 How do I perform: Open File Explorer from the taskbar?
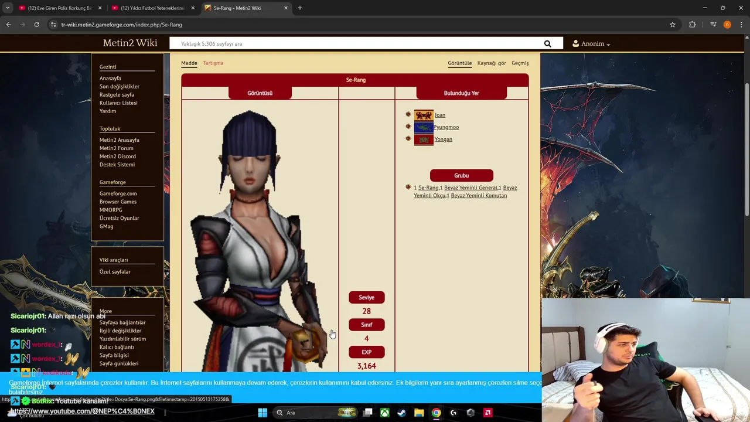[x=419, y=413]
